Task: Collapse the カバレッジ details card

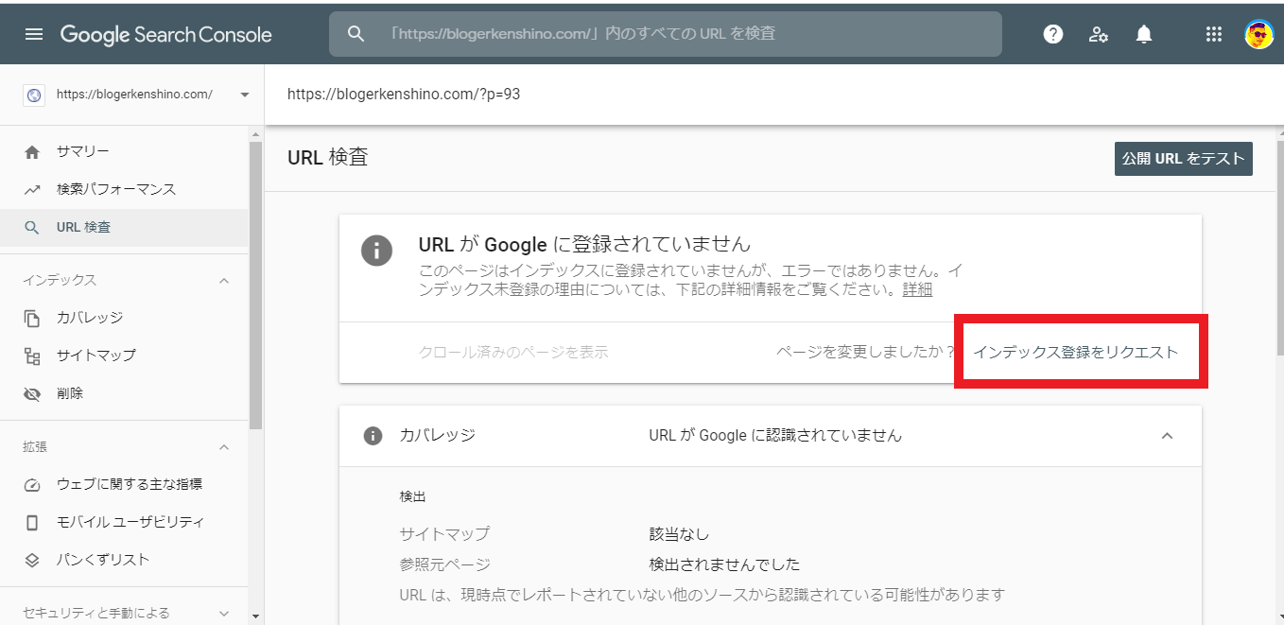Action: tap(1167, 436)
